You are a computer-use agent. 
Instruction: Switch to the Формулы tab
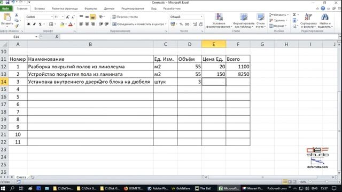coord(90,9)
